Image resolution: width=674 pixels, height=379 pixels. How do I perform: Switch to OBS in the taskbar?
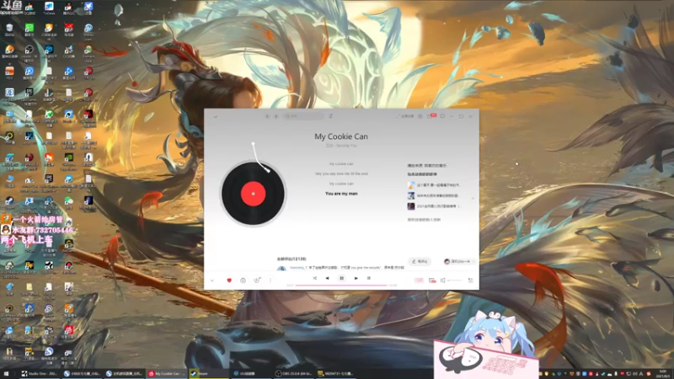293,374
